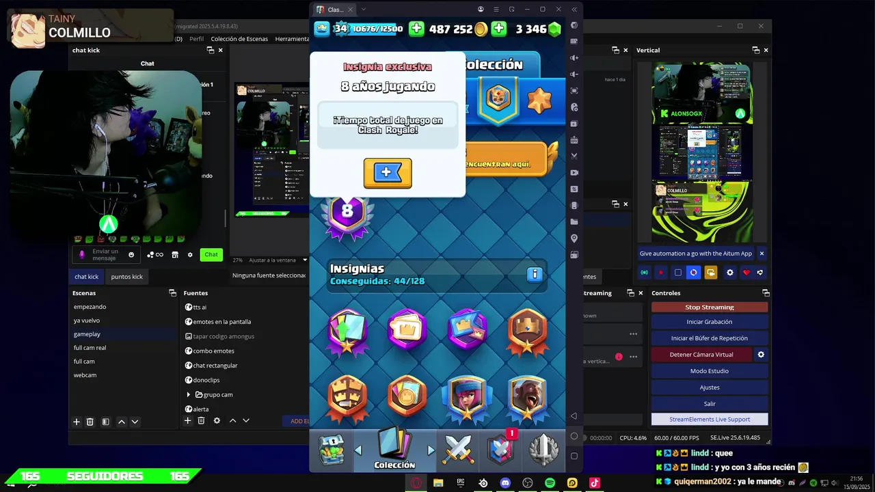
Task: Expand the grupo cam source group
Action: point(189,394)
